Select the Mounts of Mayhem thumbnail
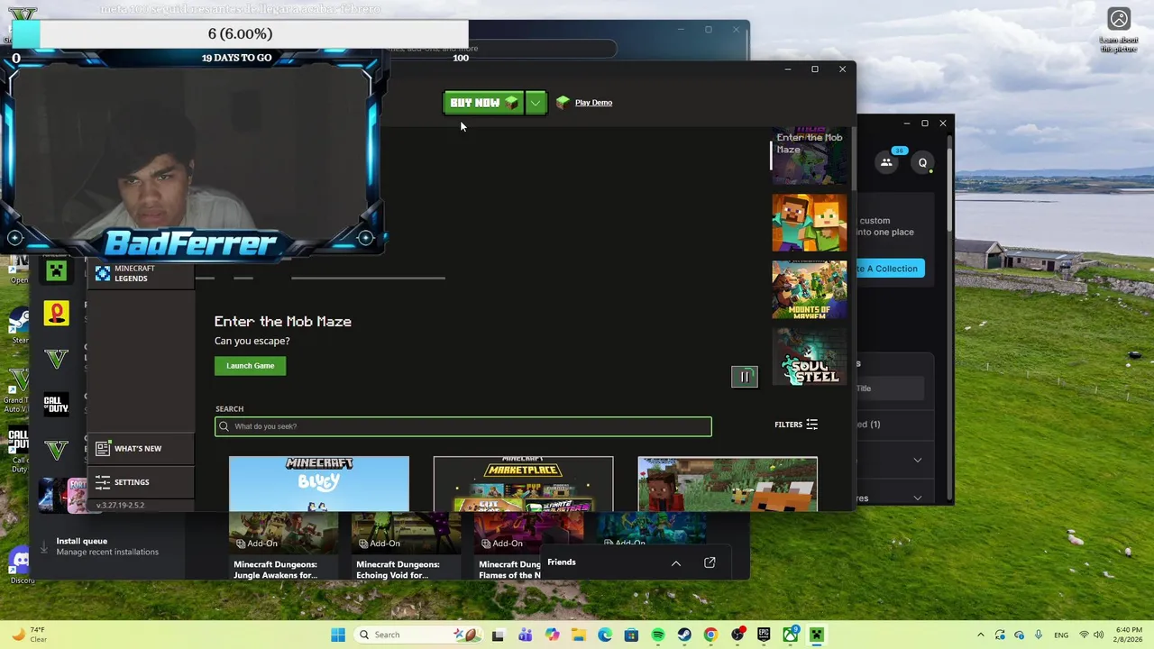1154x649 pixels. (809, 289)
